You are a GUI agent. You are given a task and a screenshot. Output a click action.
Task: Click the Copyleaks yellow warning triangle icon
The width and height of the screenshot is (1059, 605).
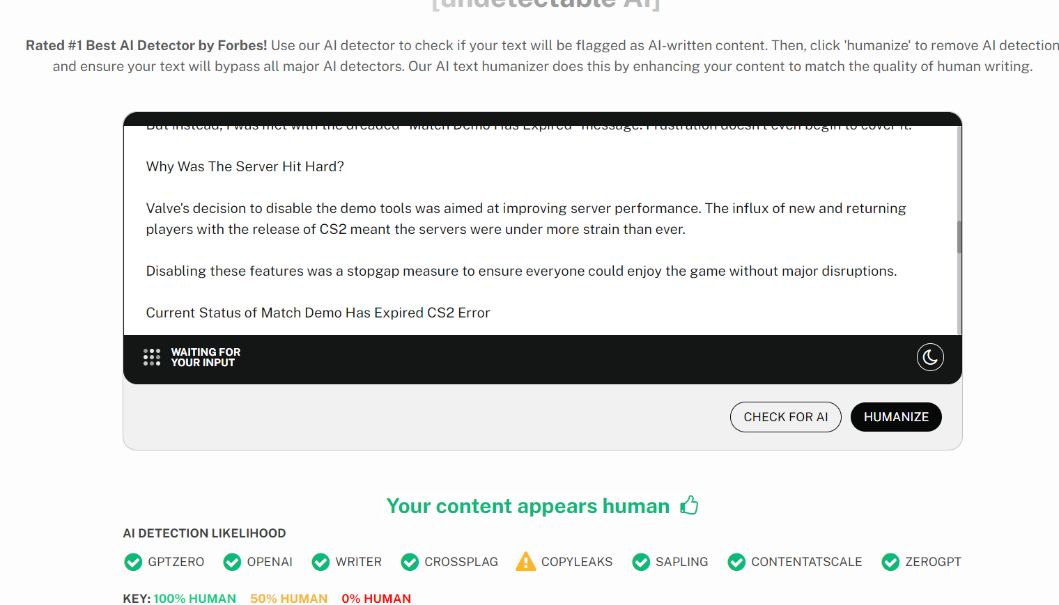tap(526, 561)
